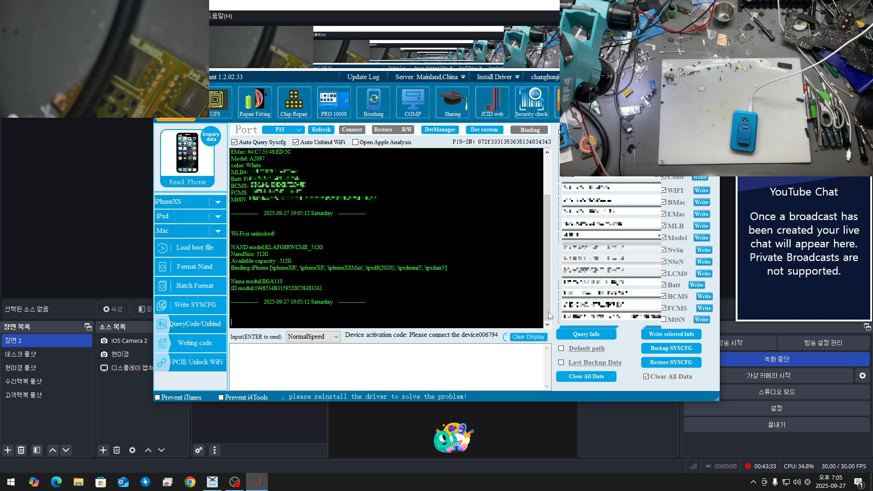
Task: Open the Update Log menu
Action: [363, 77]
